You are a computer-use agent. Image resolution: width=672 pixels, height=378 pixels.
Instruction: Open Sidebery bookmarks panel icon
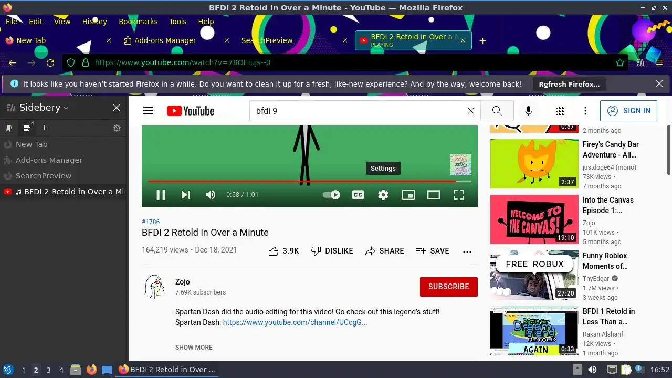pos(9,128)
